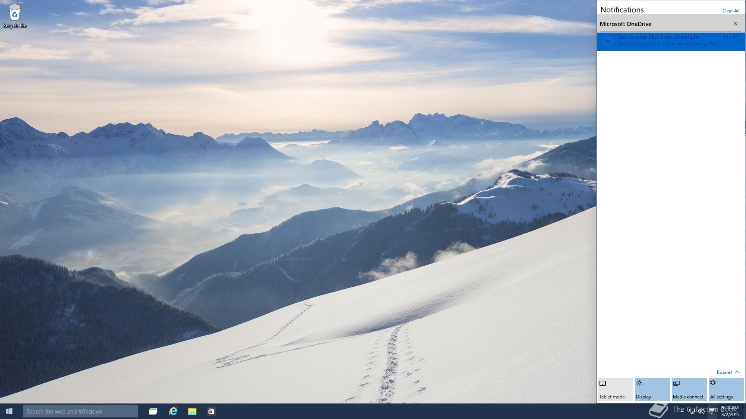Open network status tray icon
Viewport: 746px width, 419px height.
pos(692,411)
